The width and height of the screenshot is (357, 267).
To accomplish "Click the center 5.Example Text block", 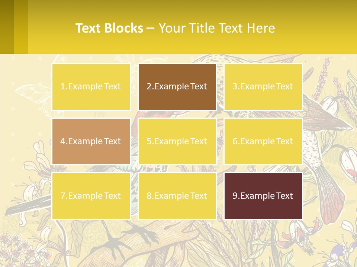I will point(177,141).
